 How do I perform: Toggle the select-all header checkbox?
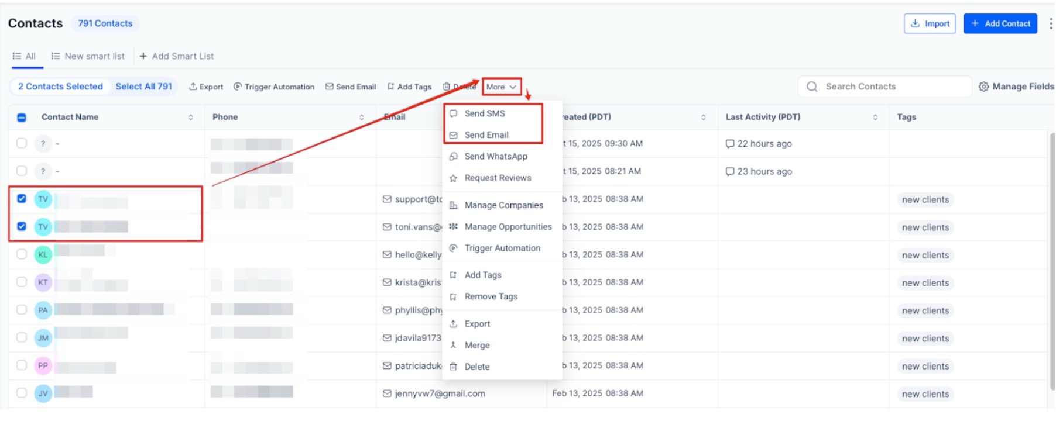22,118
